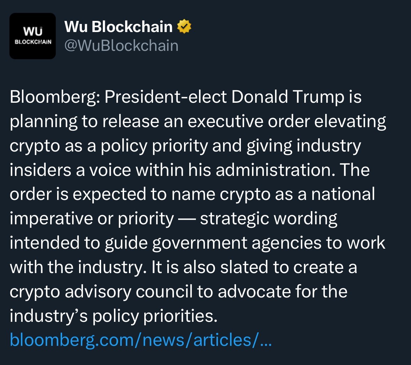Open the Wu Blockchain profile avatar
The height and width of the screenshot is (365, 411).
coord(32,36)
